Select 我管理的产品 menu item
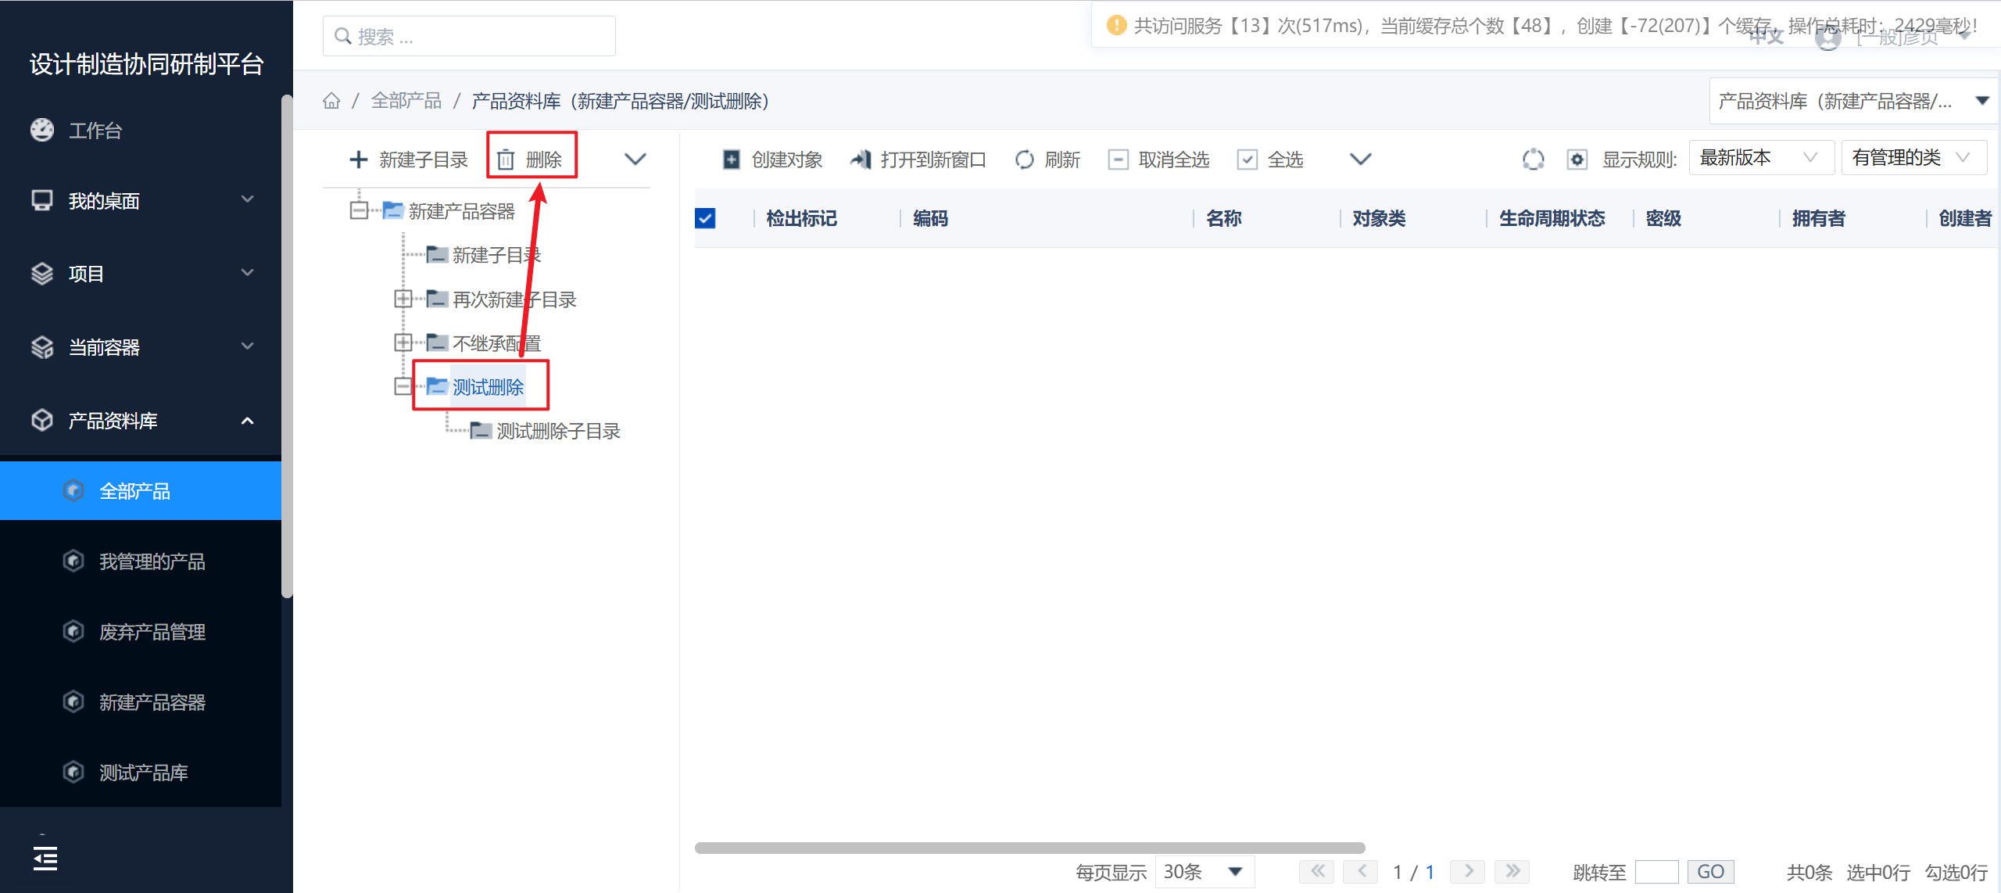 point(141,561)
